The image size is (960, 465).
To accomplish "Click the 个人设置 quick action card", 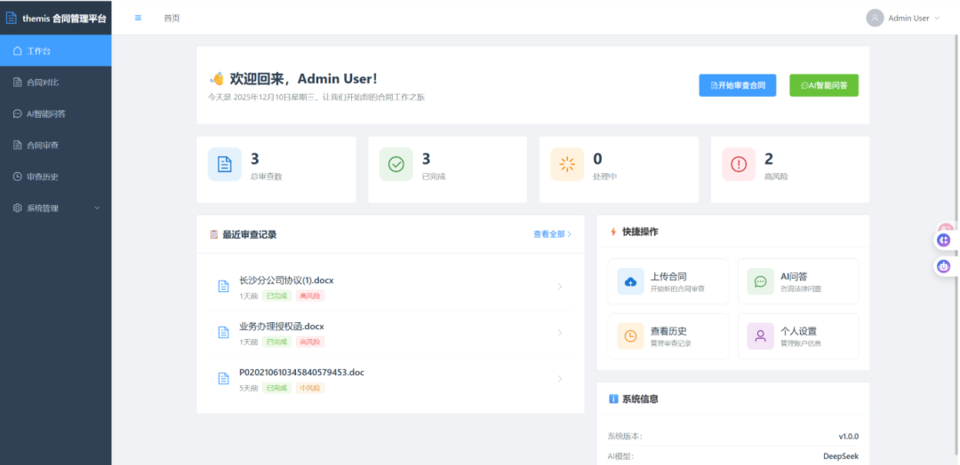I will click(x=797, y=336).
